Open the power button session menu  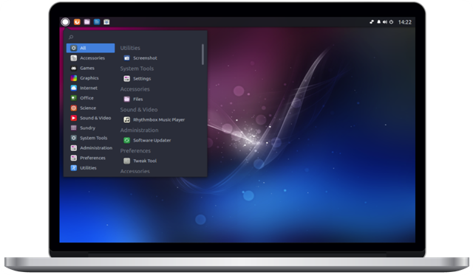pos(391,22)
